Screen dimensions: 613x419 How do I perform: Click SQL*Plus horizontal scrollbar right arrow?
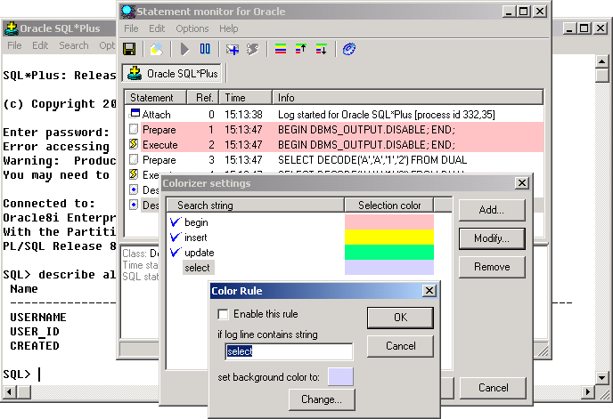click(x=588, y=391)
